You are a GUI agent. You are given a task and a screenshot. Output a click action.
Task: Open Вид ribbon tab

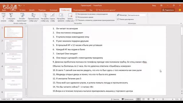click(x=91, y=10)
